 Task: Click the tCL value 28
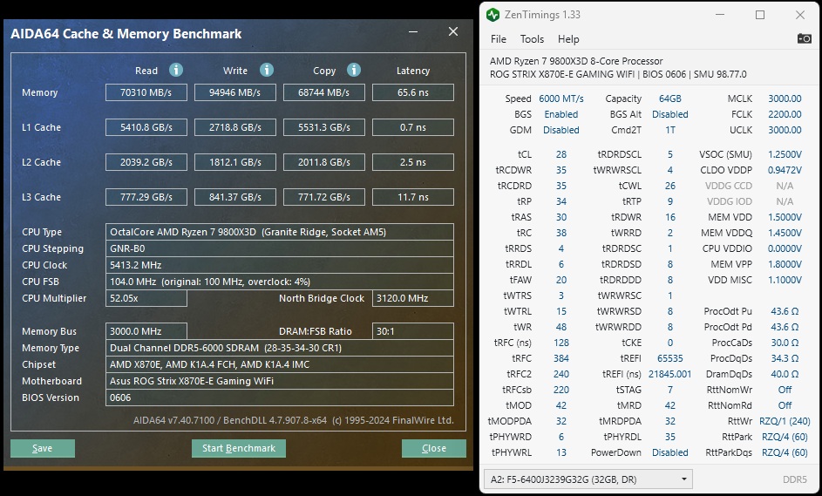tap(561, 154)
